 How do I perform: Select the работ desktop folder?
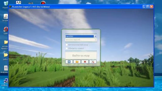tap(6, 57)
